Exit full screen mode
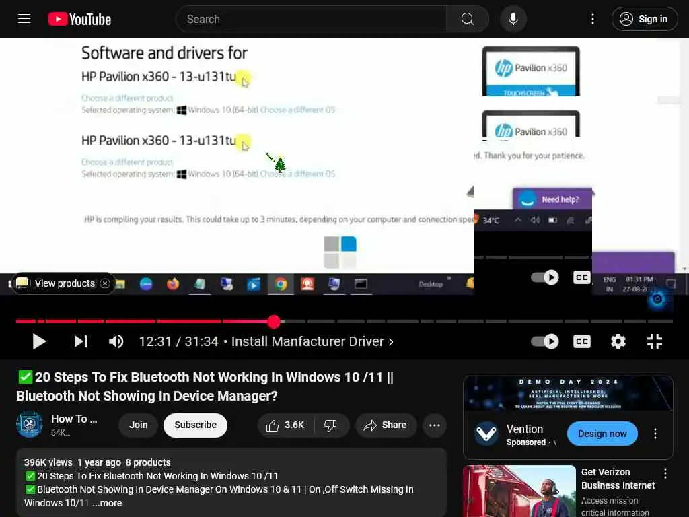The width and height of the screenshot is (689, 517). pyautogui.click(x=654, y=341)
